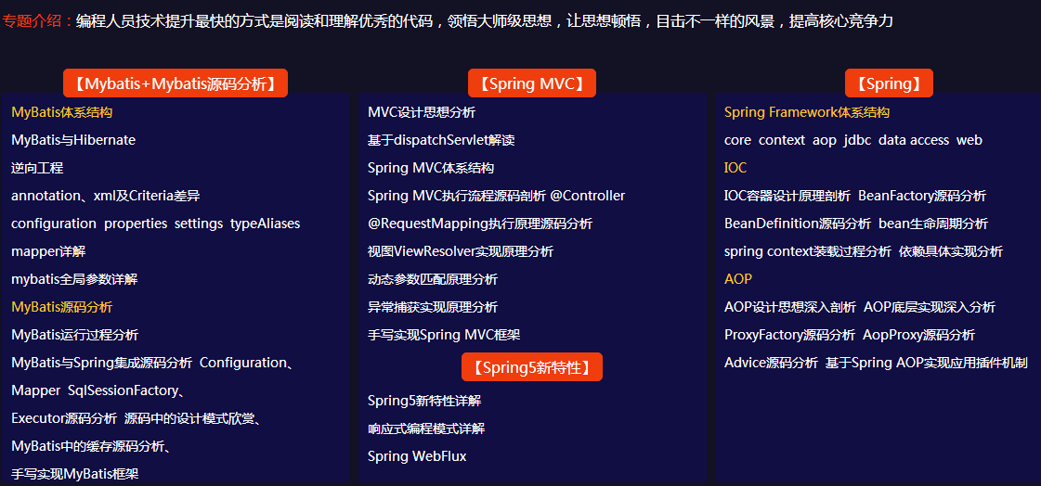Click the Spring5新特性详解 entry
The image size is (1041, 486).
(424, 401)
